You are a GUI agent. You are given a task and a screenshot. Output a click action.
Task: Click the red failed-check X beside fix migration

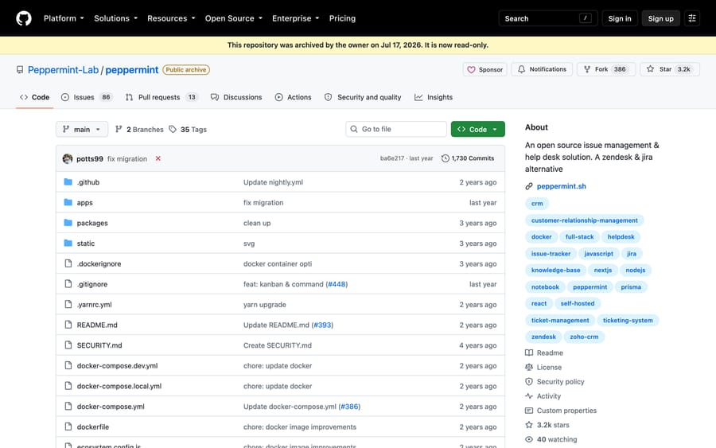point(158,158)
